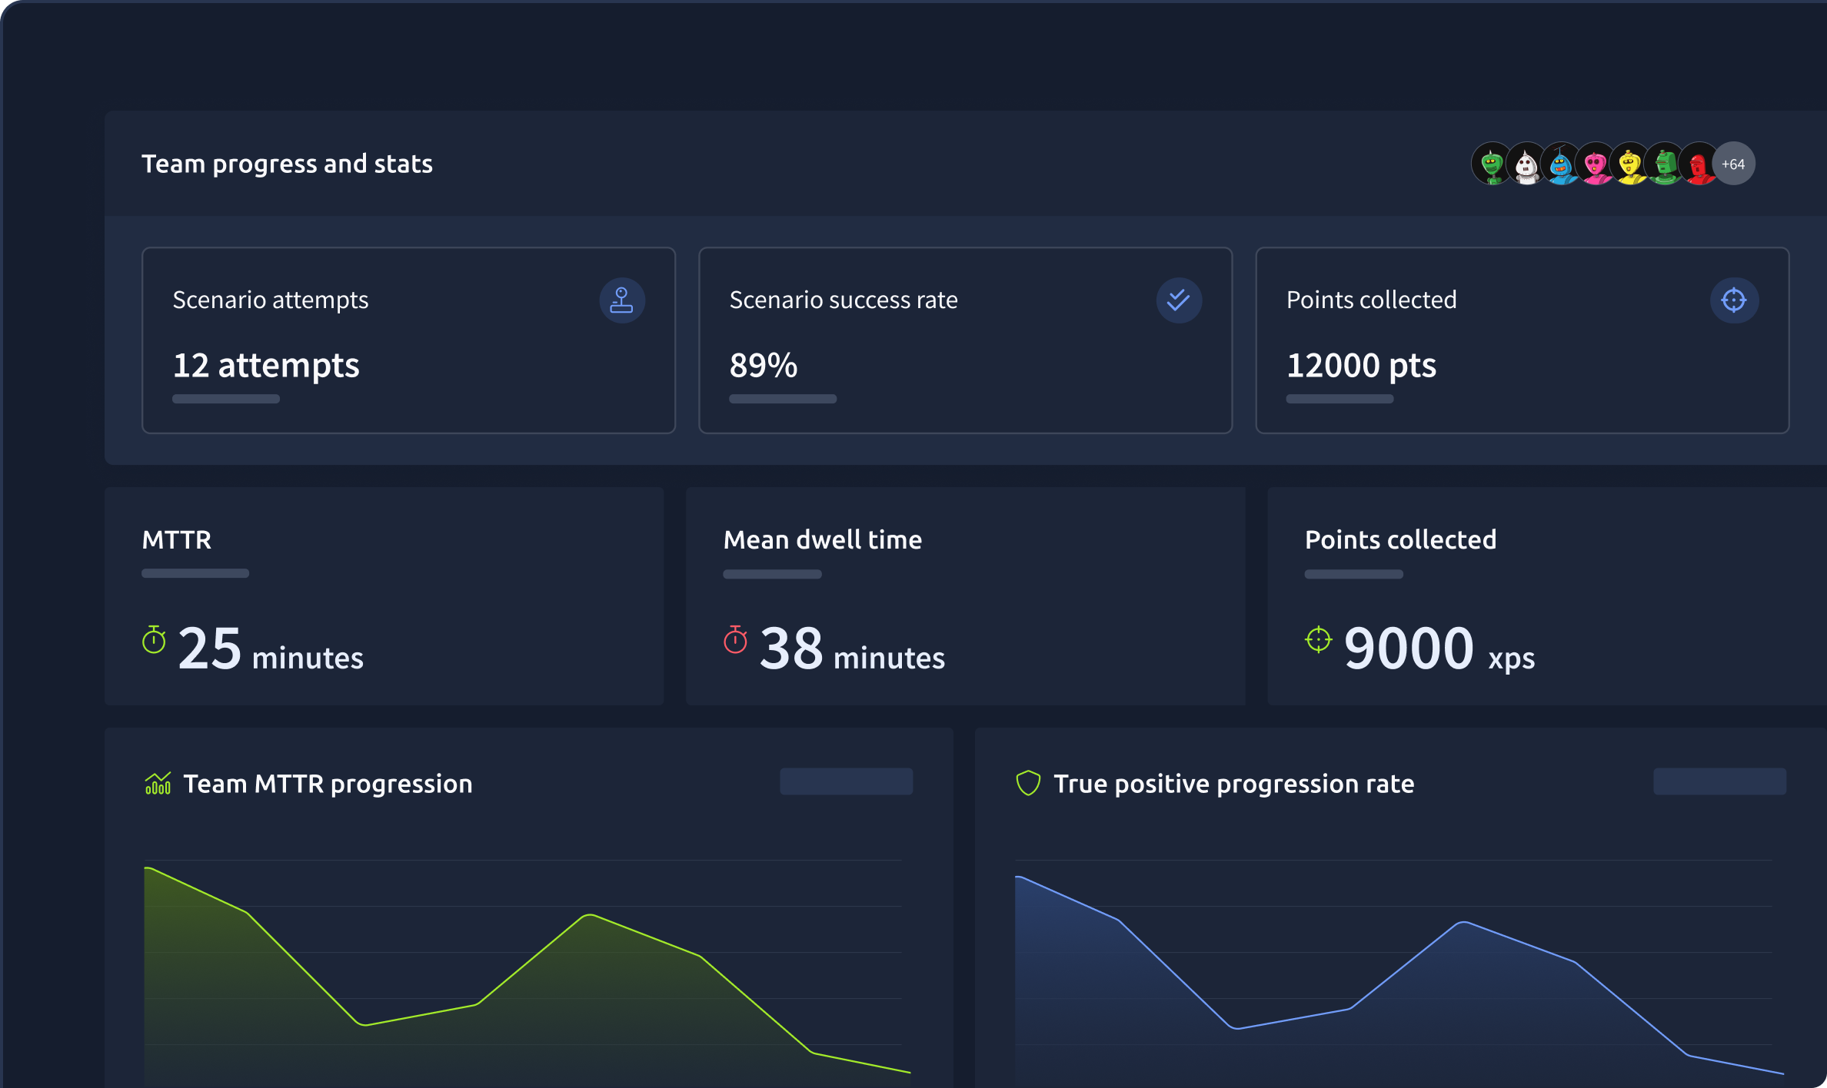Select the white robot avatar

[x=1526, y=164]
